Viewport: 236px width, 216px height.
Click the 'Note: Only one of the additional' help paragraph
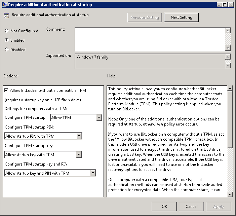pyautogui.click(x=164, y=121)
